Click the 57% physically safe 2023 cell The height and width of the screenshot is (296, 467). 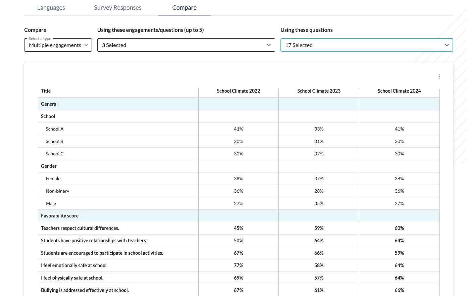pyautogui.click(x=319, y=278)
